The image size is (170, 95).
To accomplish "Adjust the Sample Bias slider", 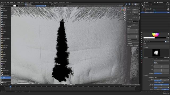I will click(161, 73).
